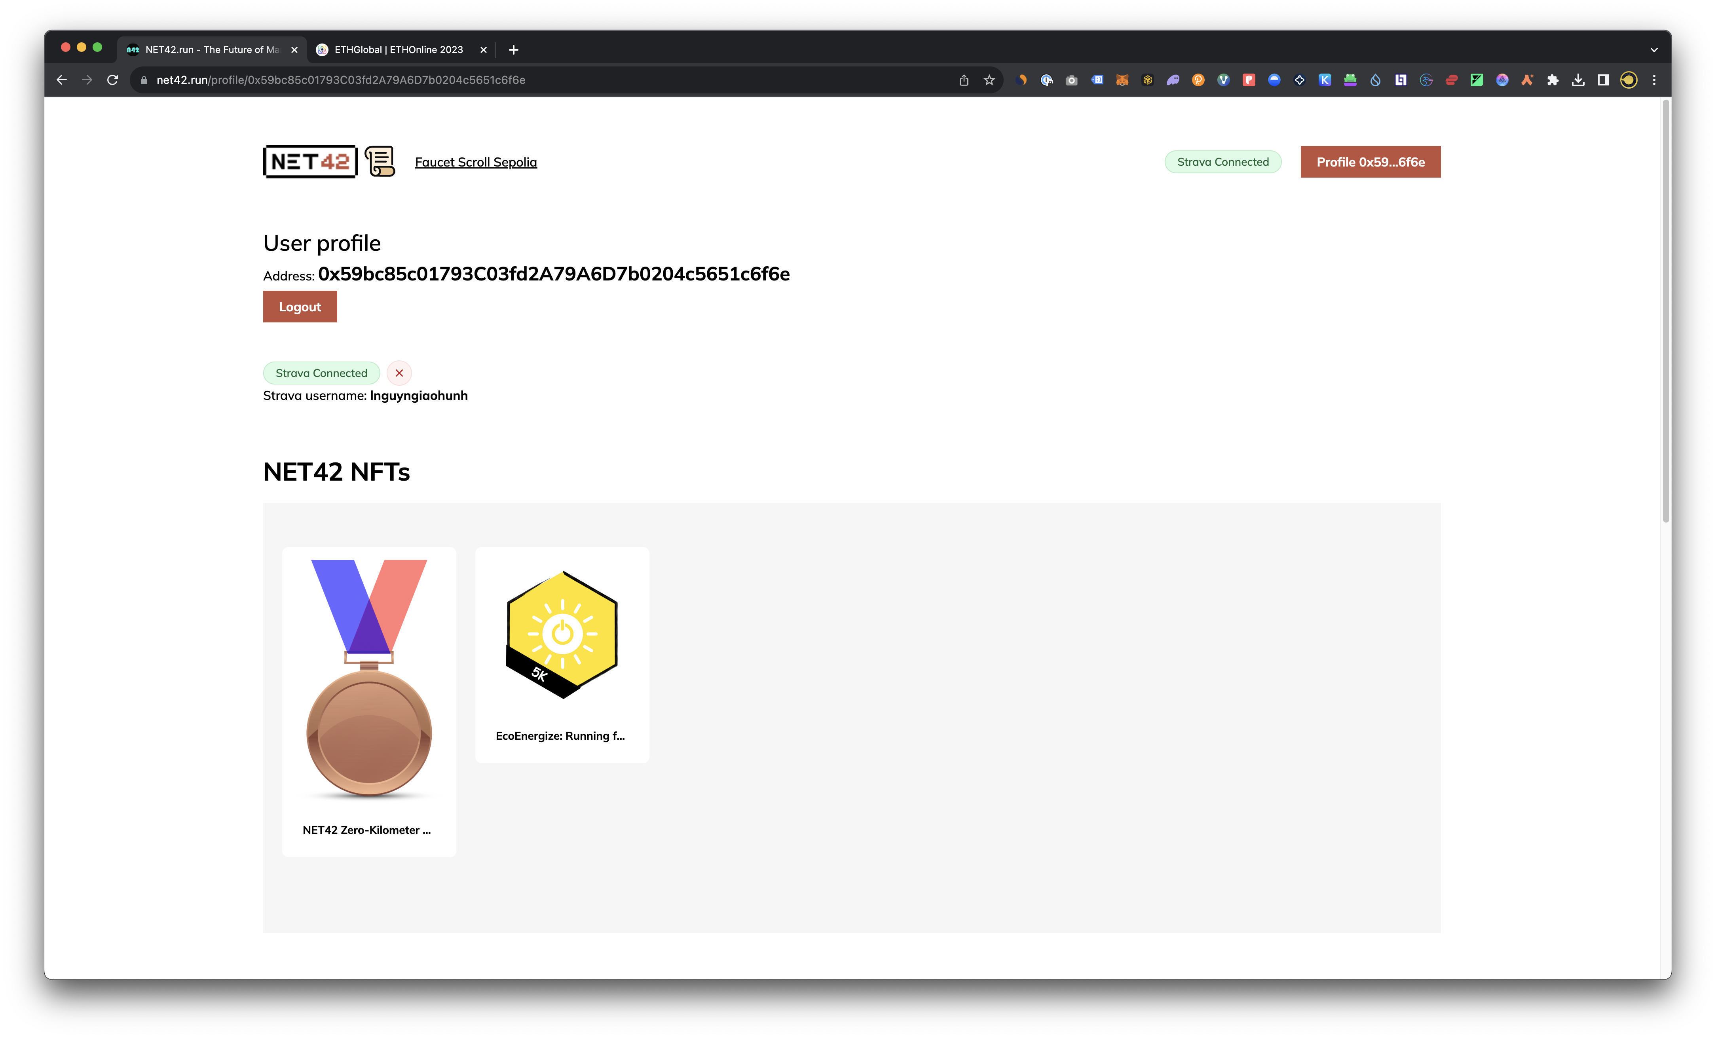Click the scroll parchment icon near logo

[380, 161]
